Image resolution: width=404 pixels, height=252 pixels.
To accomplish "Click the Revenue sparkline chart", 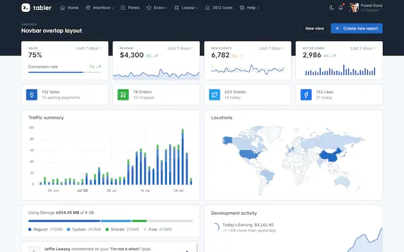I will tap(156, 74).
